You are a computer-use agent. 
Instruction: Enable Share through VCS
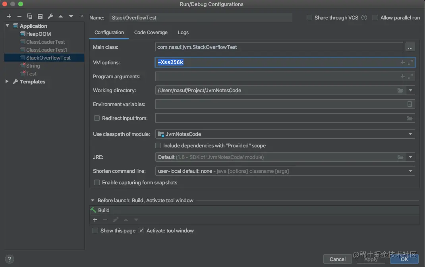[x=309, y=17]
